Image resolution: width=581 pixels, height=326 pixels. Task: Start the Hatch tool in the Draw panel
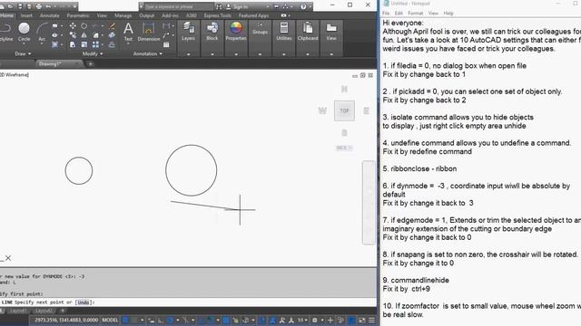(54, 44)
